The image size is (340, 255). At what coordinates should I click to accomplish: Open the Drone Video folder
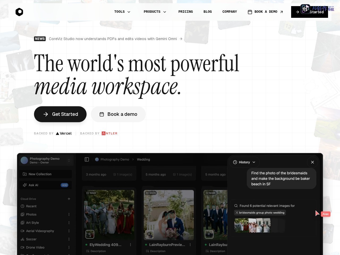click(33, 247)
